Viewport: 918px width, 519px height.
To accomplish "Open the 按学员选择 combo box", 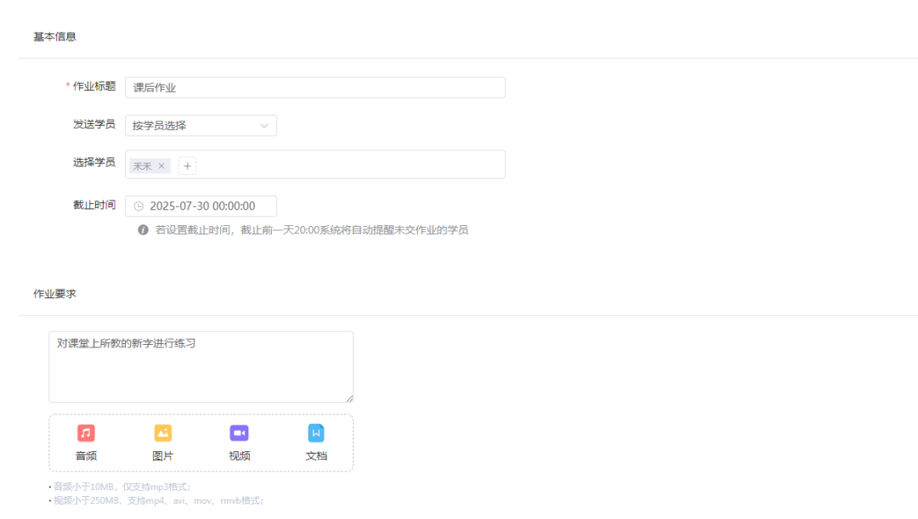I will 195,126.
